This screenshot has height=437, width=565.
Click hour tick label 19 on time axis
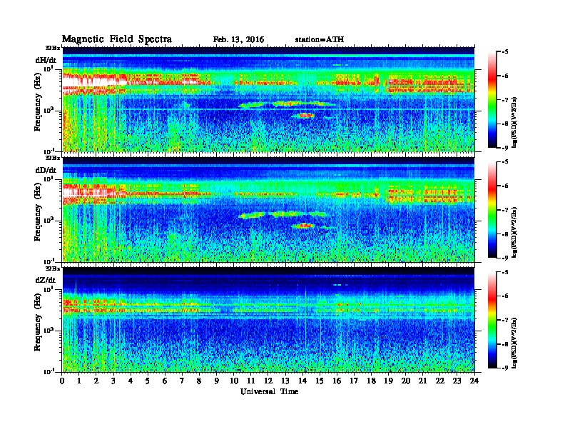point(388,381)
